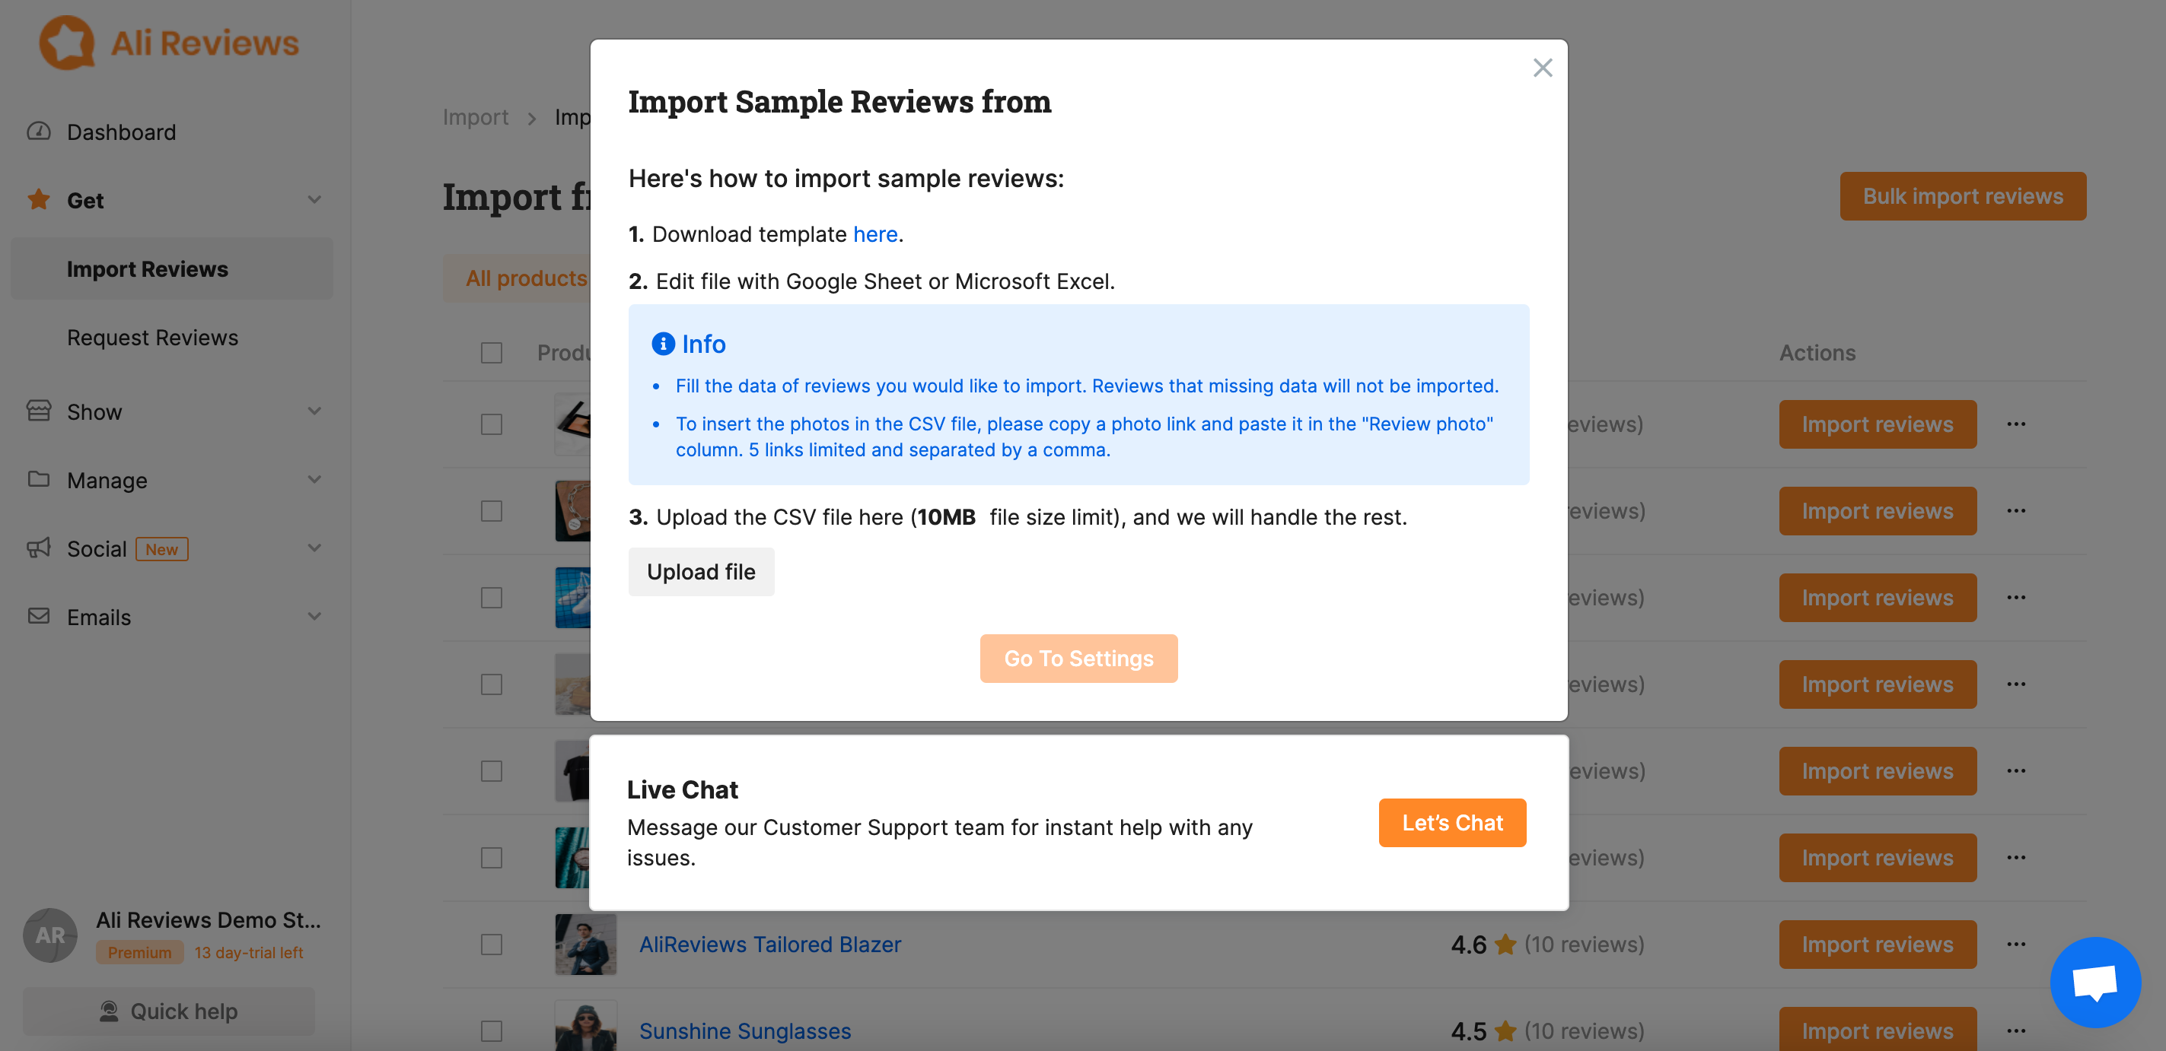Viewport: 2166px width, 1051px height.
Task: Download template via the here link
Action: (874, 234)
